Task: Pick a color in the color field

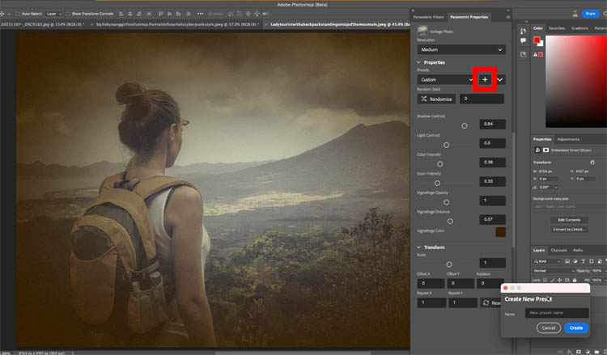Action: point(576,81)
